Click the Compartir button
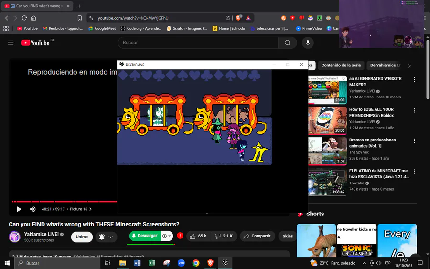Image resolution: width=430 pixels, height=269 pixels. point(257,236)
